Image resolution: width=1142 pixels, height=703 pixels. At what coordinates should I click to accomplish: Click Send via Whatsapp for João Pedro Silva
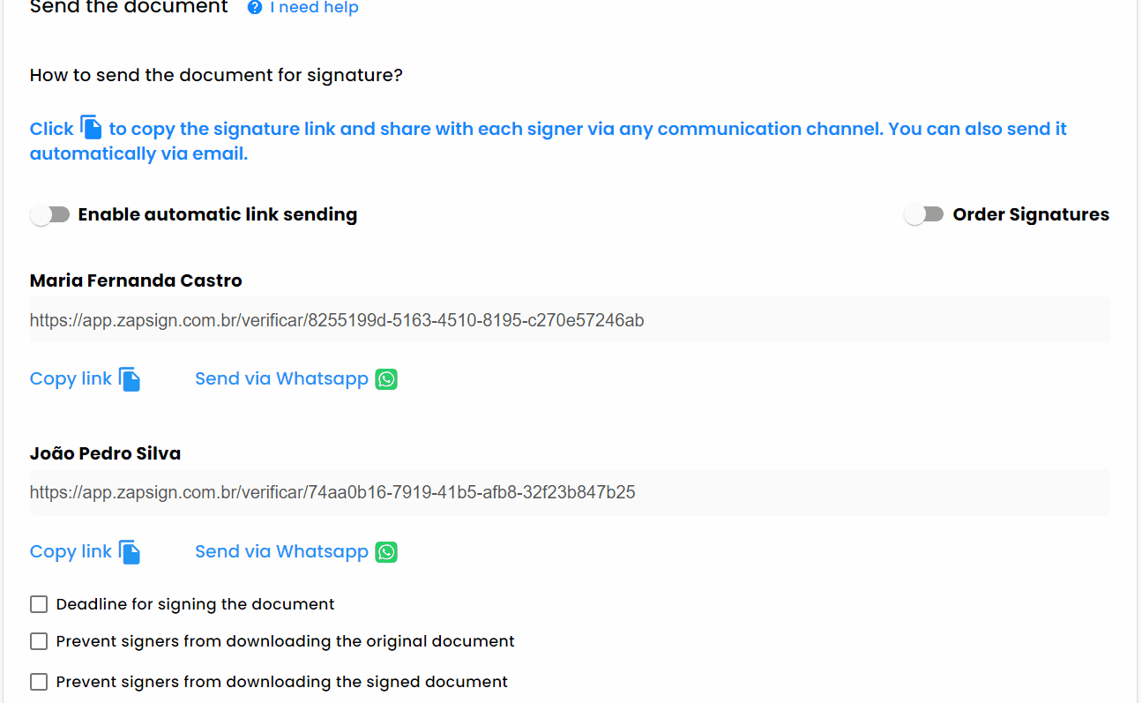(281, 550)
